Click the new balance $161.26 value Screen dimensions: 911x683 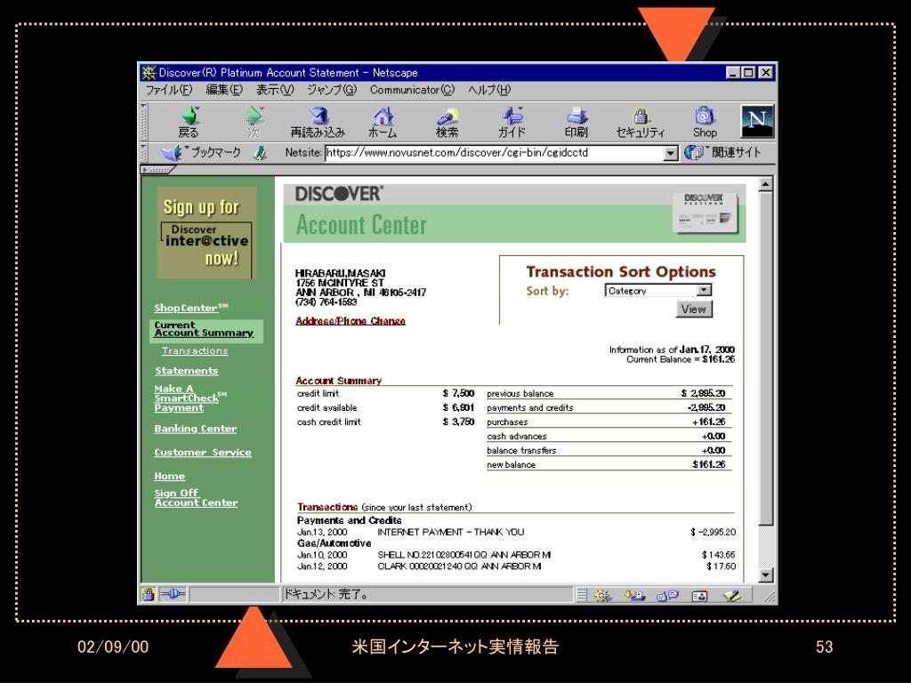pos(709,464)
